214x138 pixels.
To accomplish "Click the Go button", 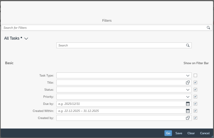I will tap(168, 133).
